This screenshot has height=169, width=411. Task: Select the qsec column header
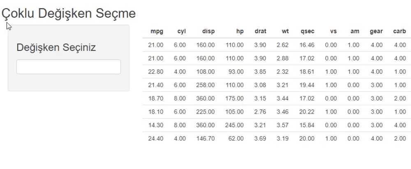307,32
